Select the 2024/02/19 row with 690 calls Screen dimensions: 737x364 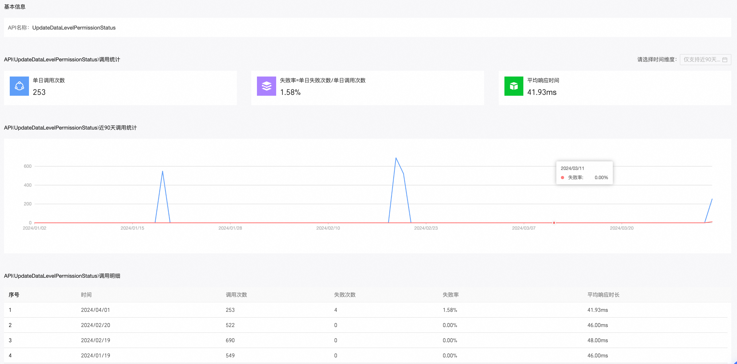pos(95,340)
